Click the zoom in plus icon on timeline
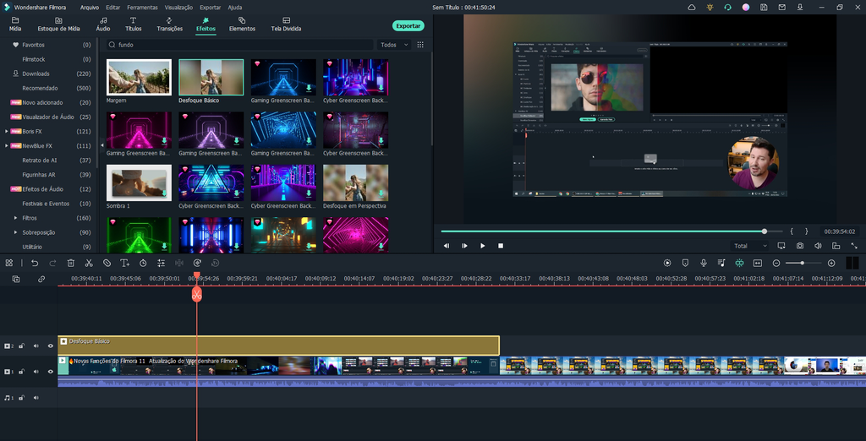Viewport: 866px width, 441px height. point(831,264)
